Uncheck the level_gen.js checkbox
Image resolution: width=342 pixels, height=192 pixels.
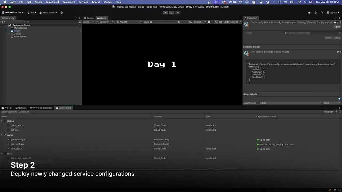8,149
